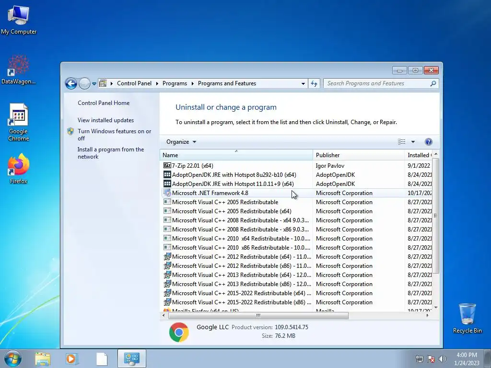Click Programs breadcrumb

tap(175, 83)
